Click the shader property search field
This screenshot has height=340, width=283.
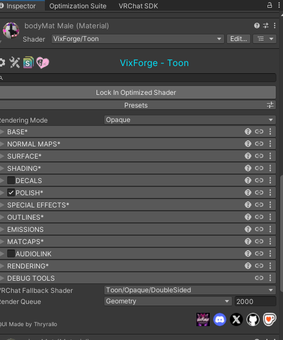click(x=138, y=78)
